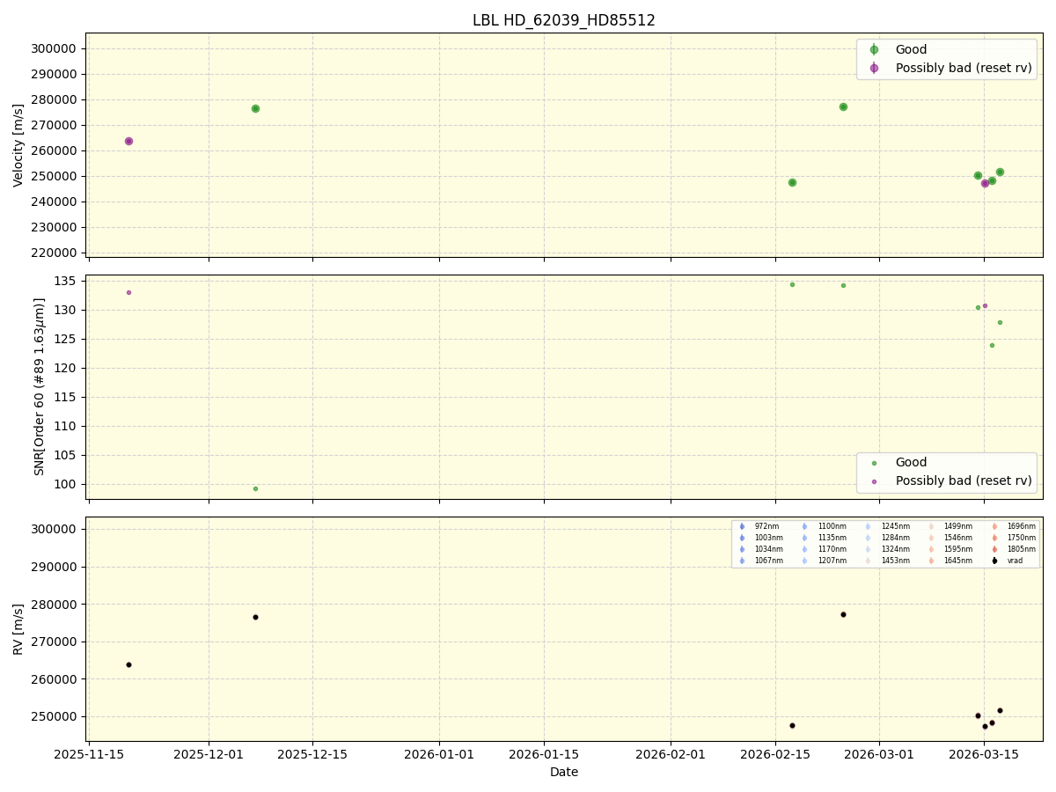Click the 1595nm legend entry
The image size is (1056, 792).
[950, 549]
